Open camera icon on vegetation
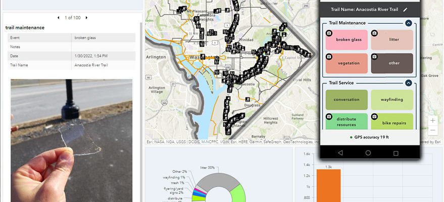The image size is (444, 202). point(329,57)
